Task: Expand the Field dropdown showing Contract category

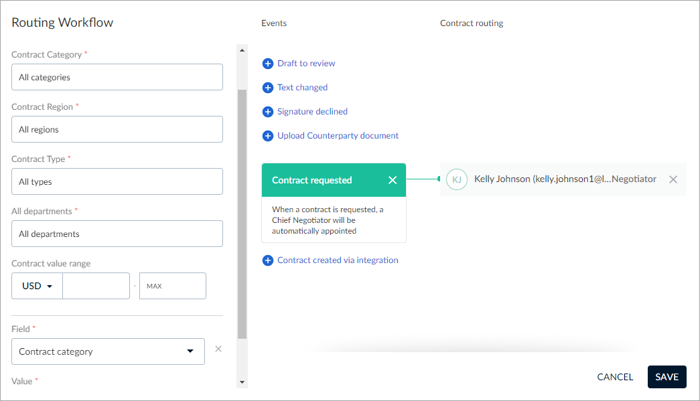Action: click(x=108, y=351)
